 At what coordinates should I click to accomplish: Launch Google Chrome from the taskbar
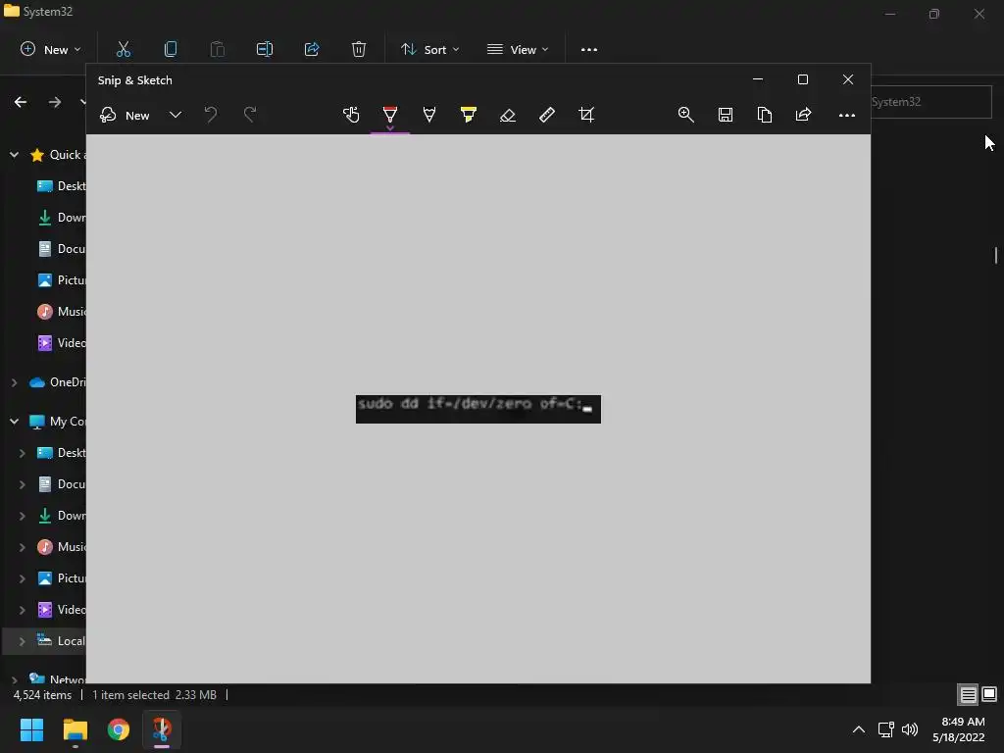point(119,729)
